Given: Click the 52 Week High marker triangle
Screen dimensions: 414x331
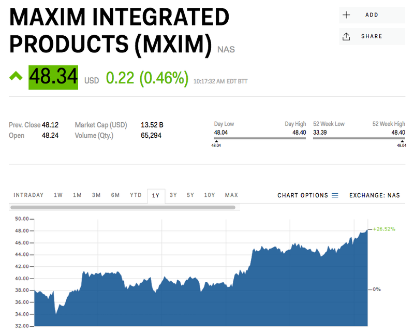Looking at the screenshot, I should coord(402,141).
